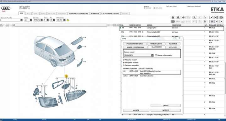Screen dimensions: 226x121
Task: Go to next page document arrow icon
Action: (222, 17)
